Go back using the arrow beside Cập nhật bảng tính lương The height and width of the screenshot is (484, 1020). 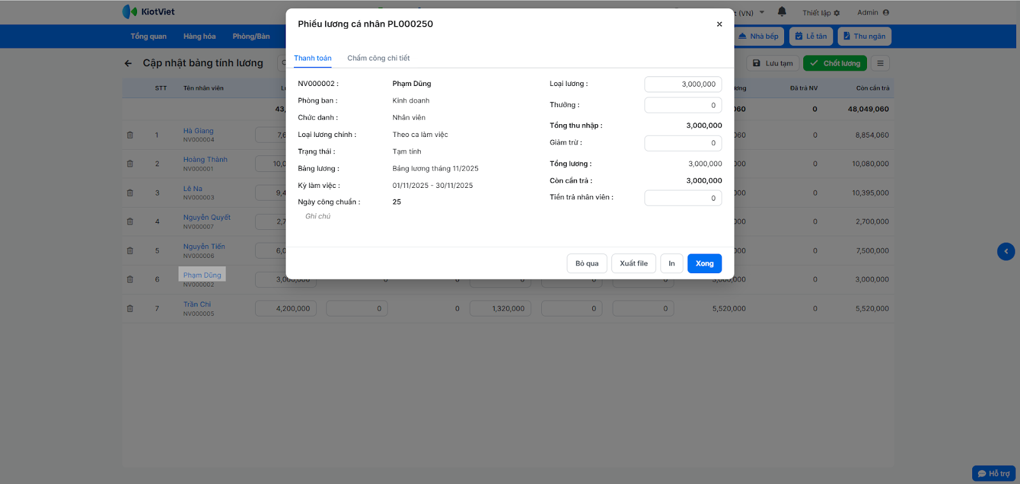tap(128, 63)
